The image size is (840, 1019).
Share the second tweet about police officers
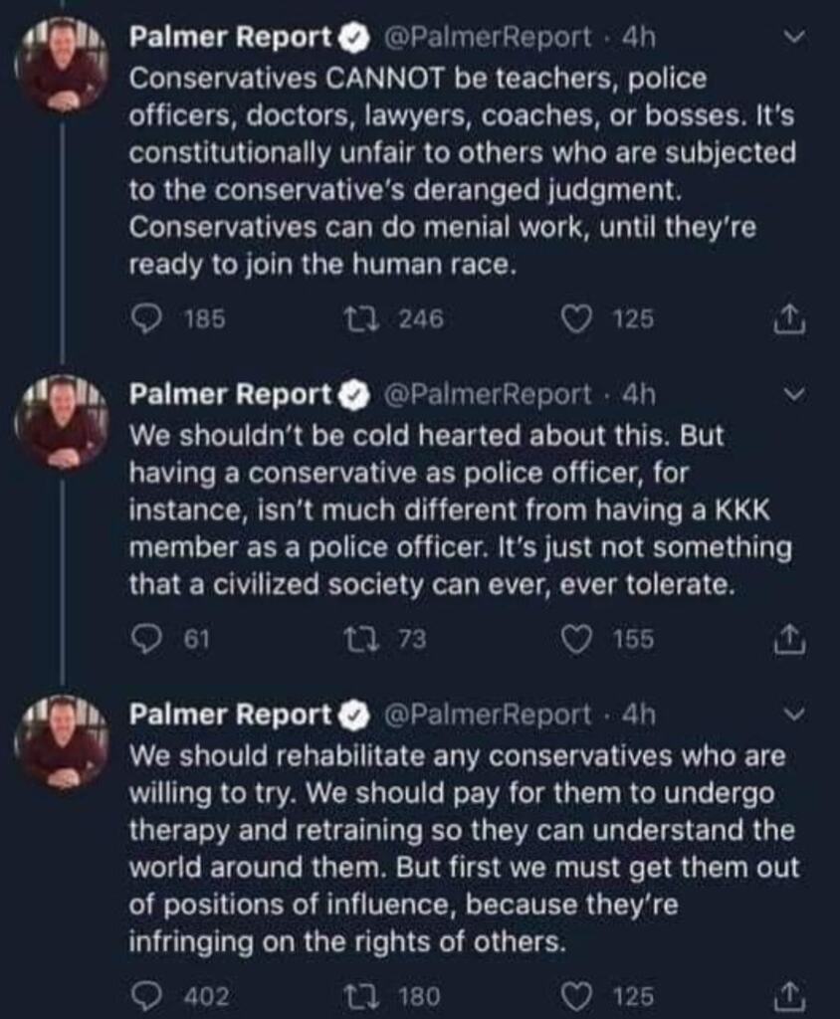[x=788, y=641]
